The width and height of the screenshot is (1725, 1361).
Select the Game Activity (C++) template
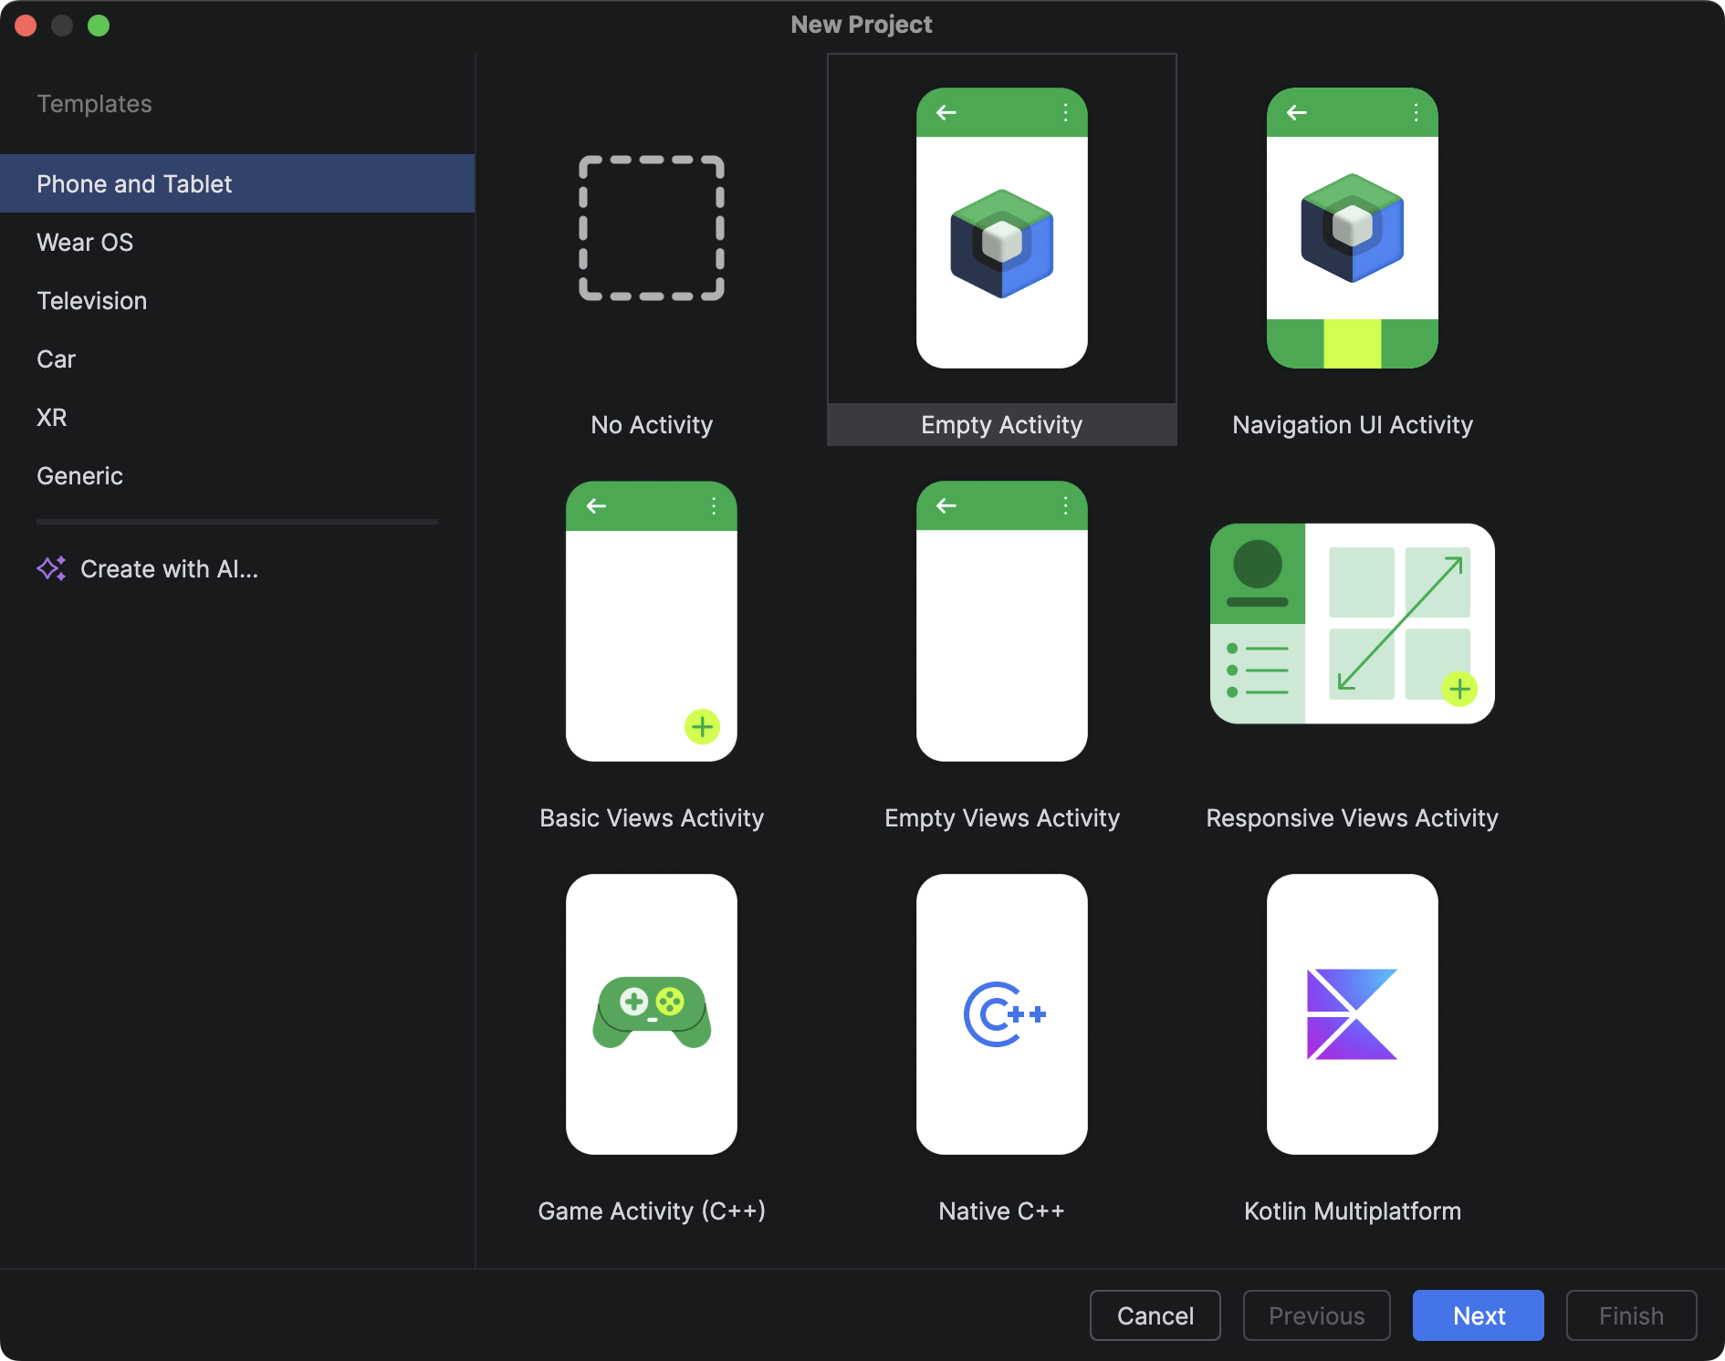(651, 1013)
